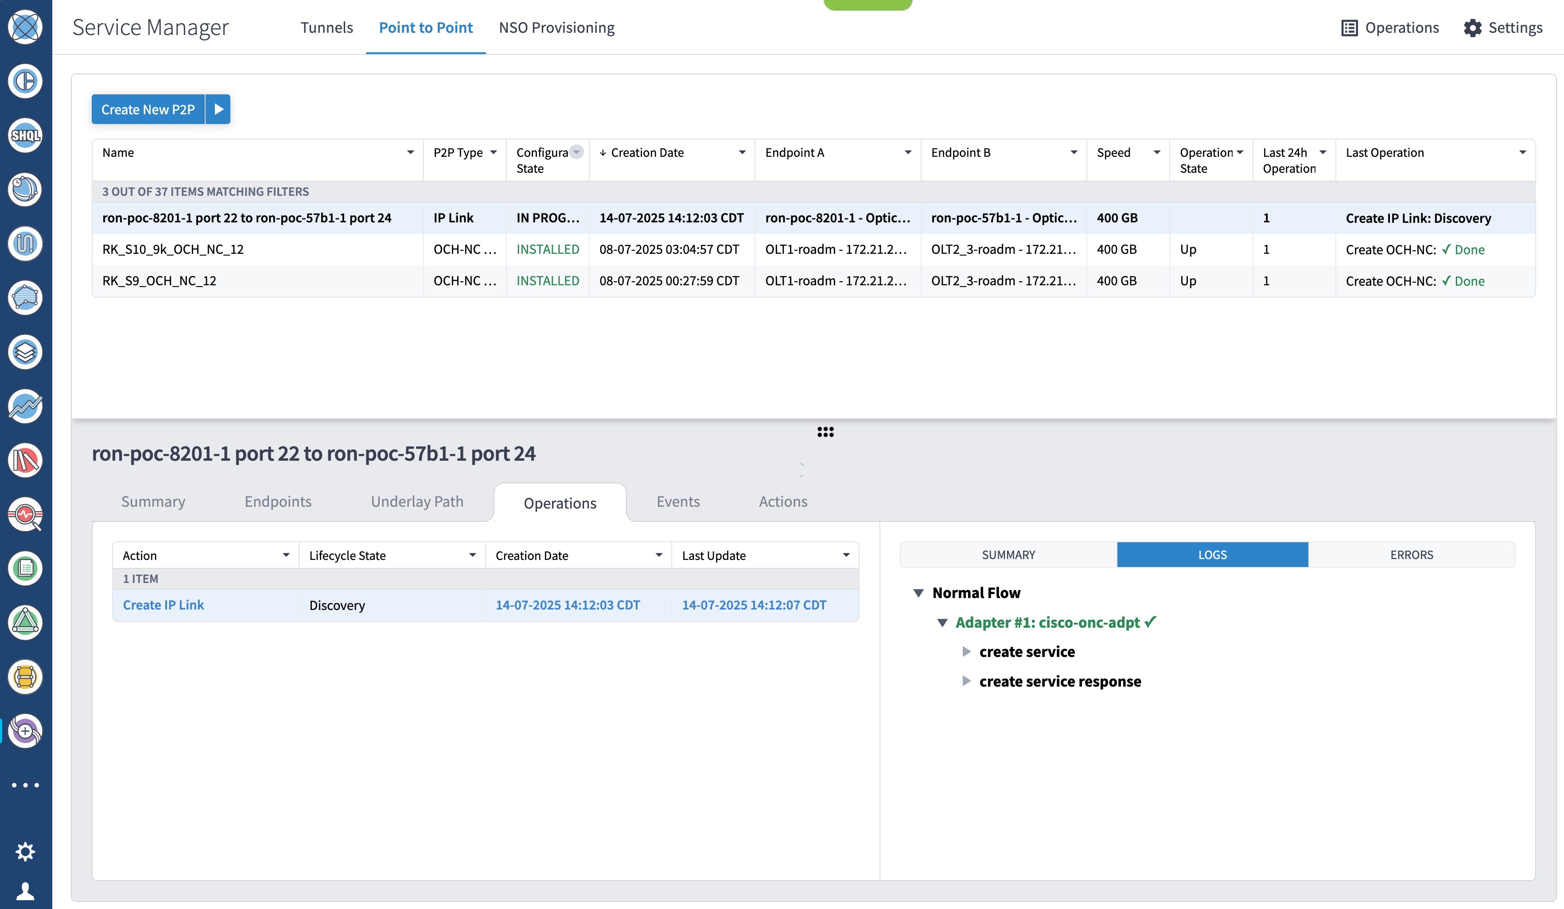The height and width of the screenshot is (909, 1564).
Task: Click the three-dots more apps sidebar icon
Action: pyautogui.click(x=25, y=785)
